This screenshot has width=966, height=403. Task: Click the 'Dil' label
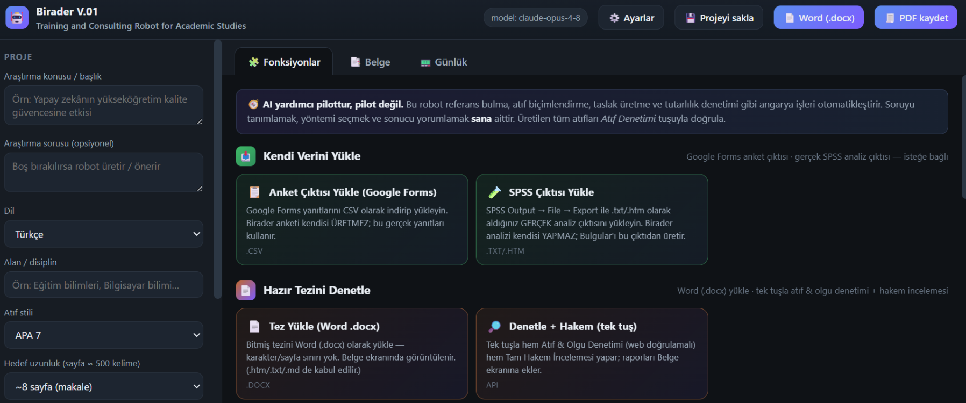pyautogui.click(x=9, y=211)
